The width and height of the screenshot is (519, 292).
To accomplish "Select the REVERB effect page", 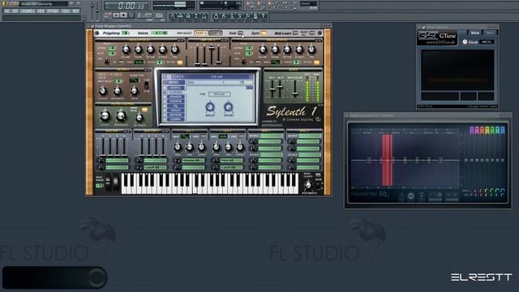I will pyautogui.click(x=176, y=114).
